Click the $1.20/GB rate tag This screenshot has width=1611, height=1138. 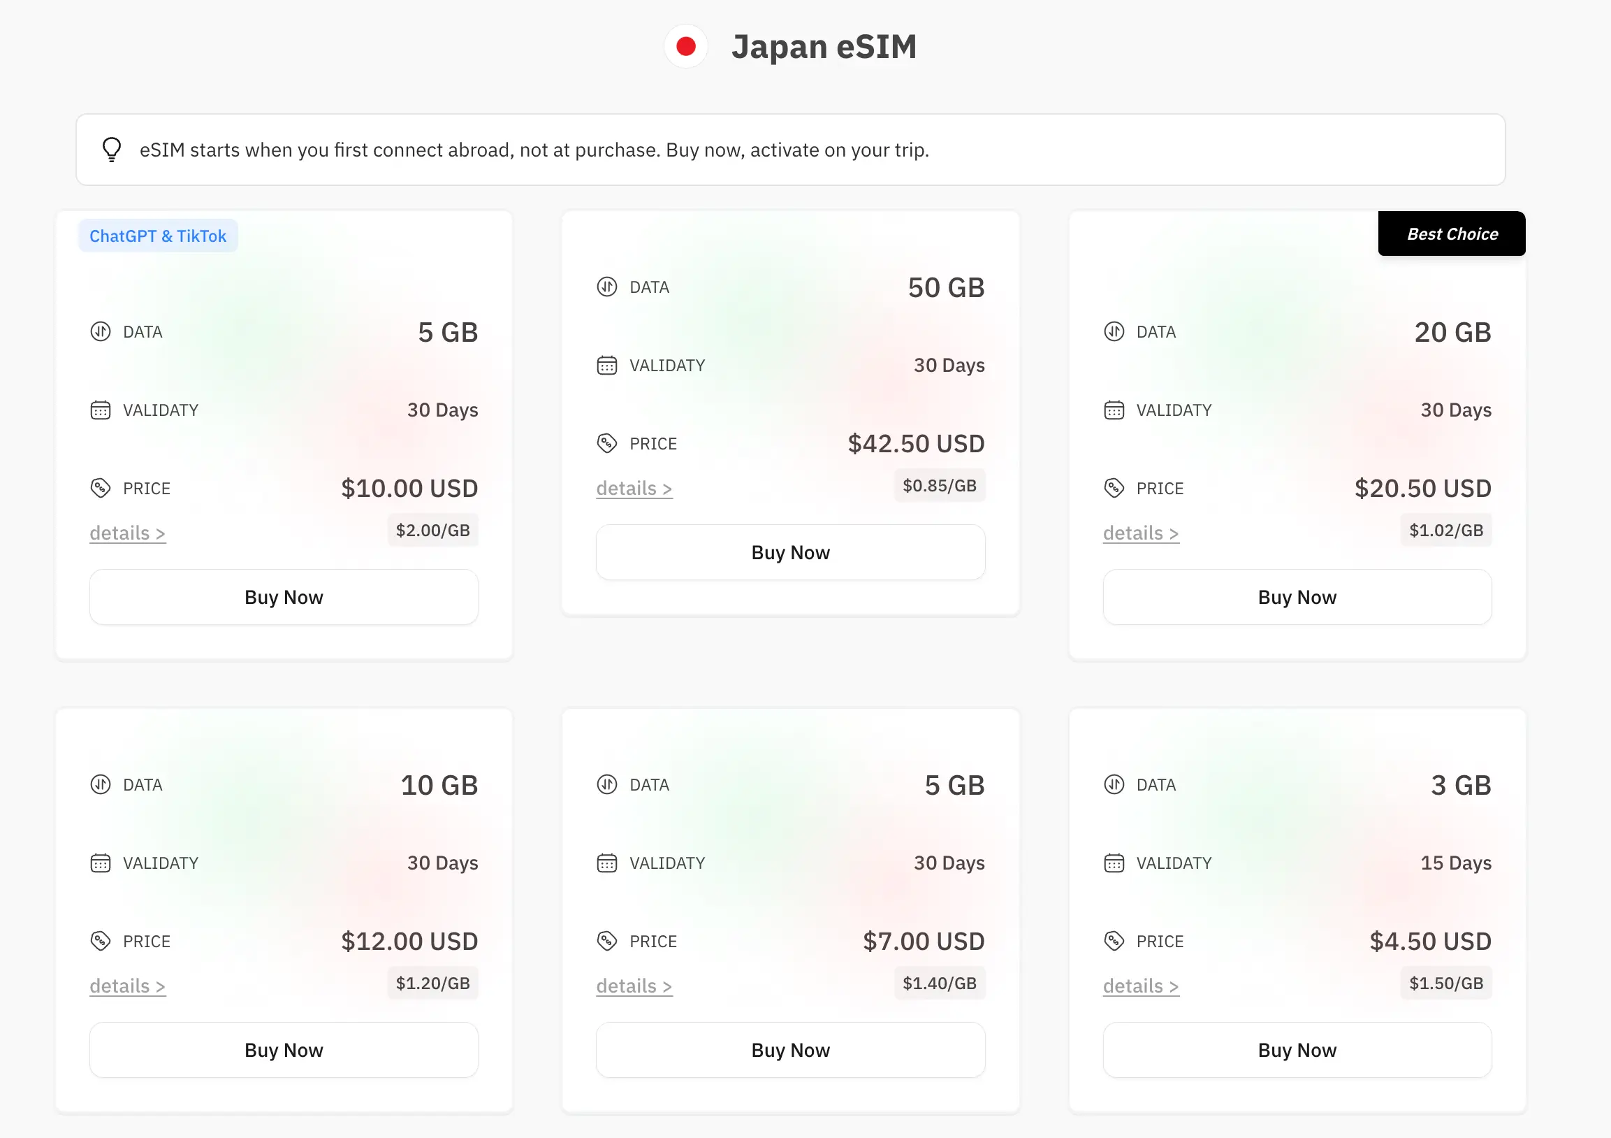click(433, 983)
